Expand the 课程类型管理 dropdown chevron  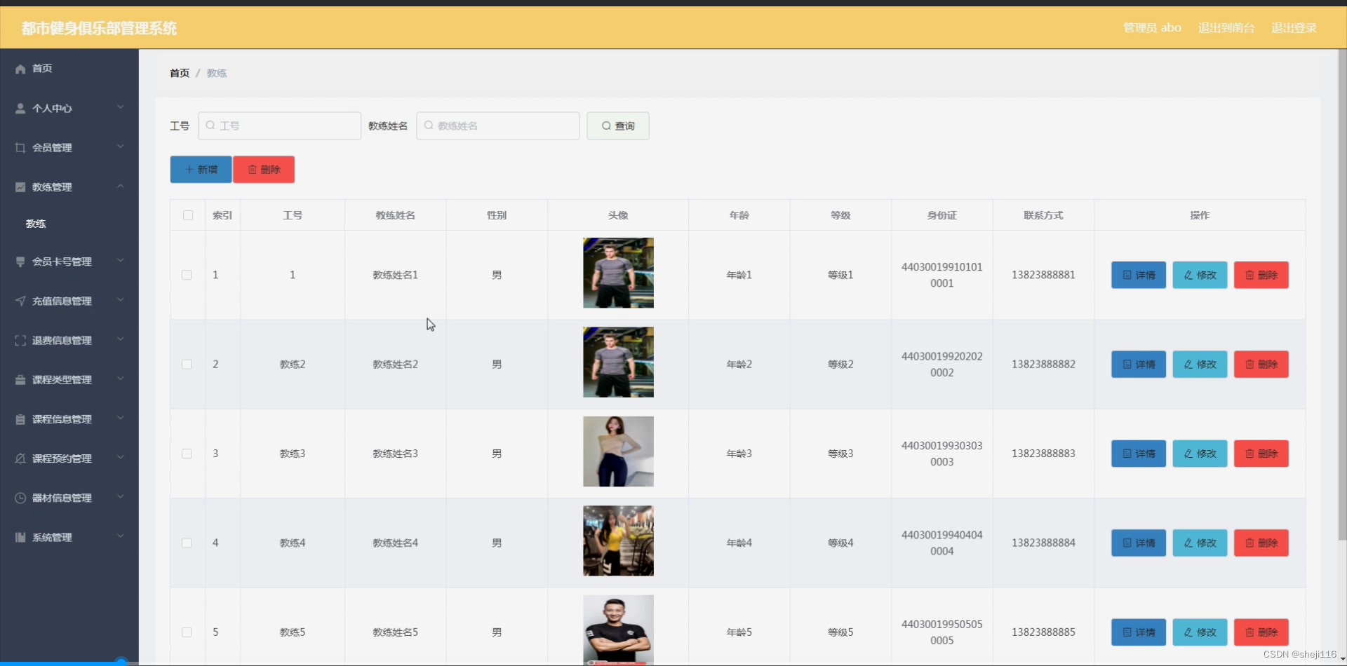tap(121, 379)
